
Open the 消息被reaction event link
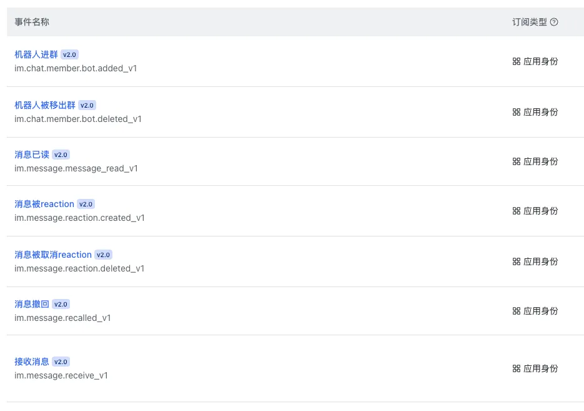click(44, 204)
